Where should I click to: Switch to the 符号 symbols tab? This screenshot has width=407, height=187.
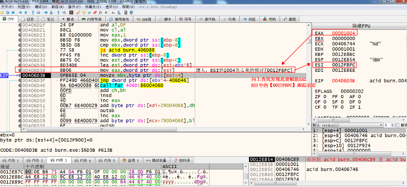coord(185,19)
